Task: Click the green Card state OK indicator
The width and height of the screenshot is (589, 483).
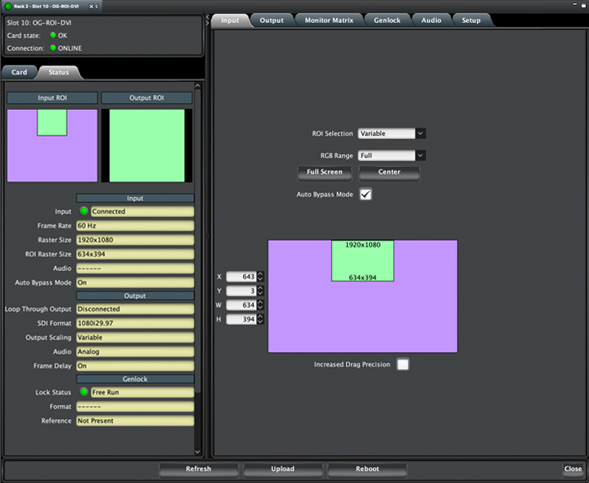Action: coord(53,35)
